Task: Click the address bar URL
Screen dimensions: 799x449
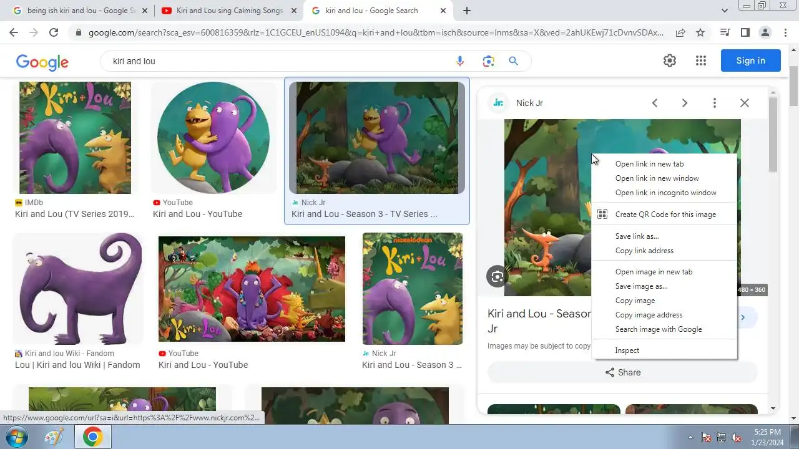Action: [376, 32]
